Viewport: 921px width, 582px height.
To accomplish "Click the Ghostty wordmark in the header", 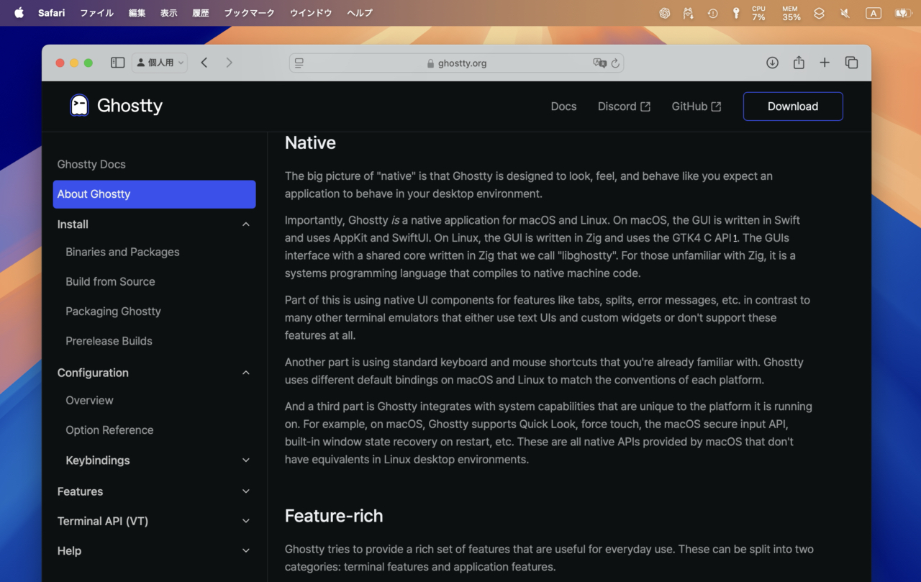I will (x=130, y=106).
